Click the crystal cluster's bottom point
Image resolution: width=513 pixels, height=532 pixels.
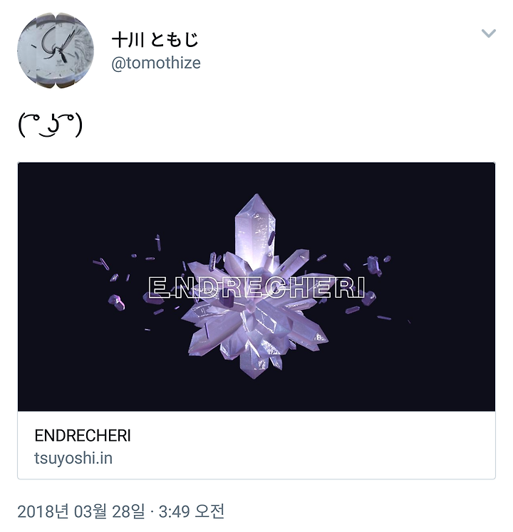coord(254,368)
